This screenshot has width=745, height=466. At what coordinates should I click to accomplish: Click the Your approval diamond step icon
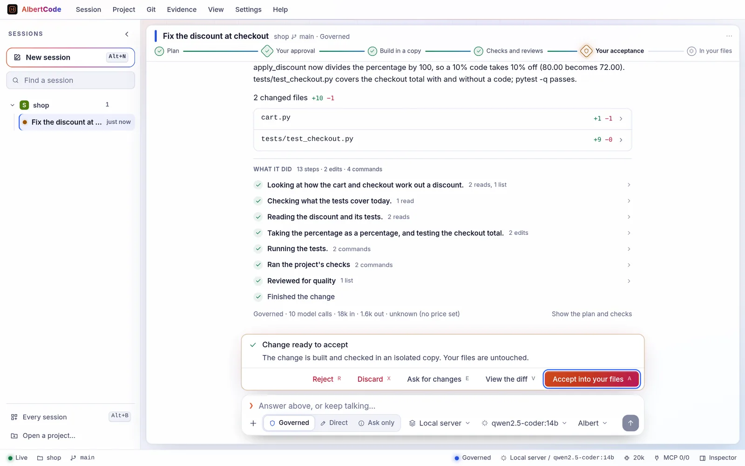click(267, 51)
